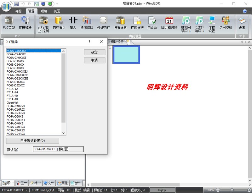Click COM1:9600,7,E,1 in status bar
This screenshot has width=252, height=193.
coord(43,190)
